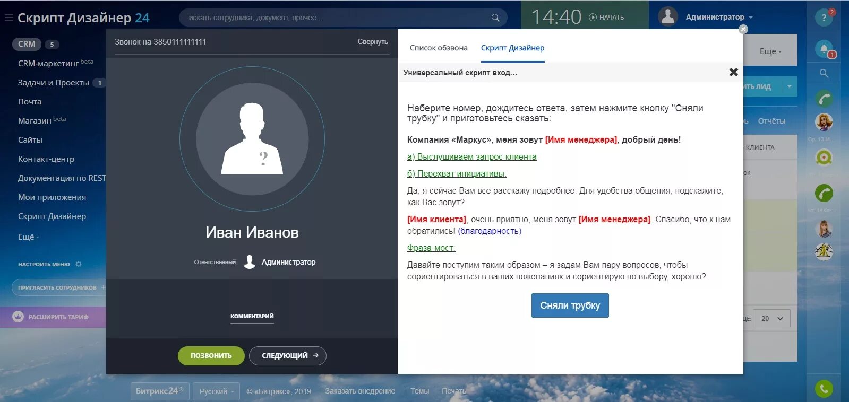Click the CRM counter badge 5

click(x=52, y=45)
